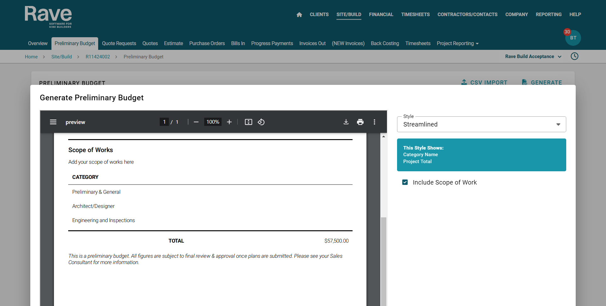This screenshot has width=606, height=306.
Task: Open the CLIENTS menu
Action: click(x=319, y=15)
